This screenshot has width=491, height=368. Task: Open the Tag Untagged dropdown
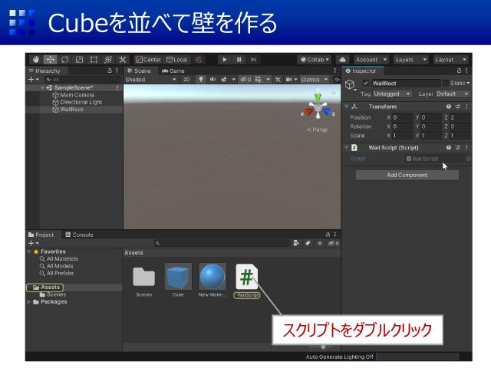pyautogui.click(x=392, y=94)
